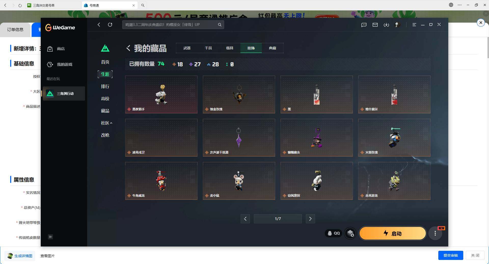Switch to 三角洲交易号单 browser tab
The height and width of the screenshot is (264, 489).
[53, 5]
